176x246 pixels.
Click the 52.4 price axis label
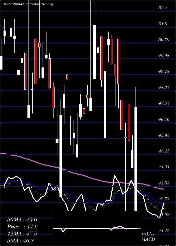point(163,8)
